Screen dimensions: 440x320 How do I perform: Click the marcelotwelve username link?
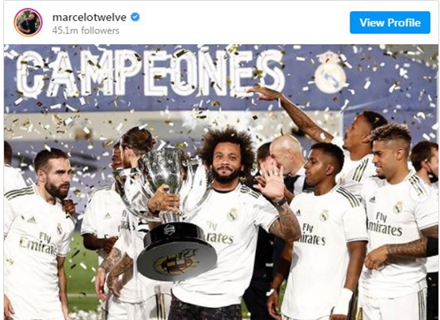pos(90,18)
